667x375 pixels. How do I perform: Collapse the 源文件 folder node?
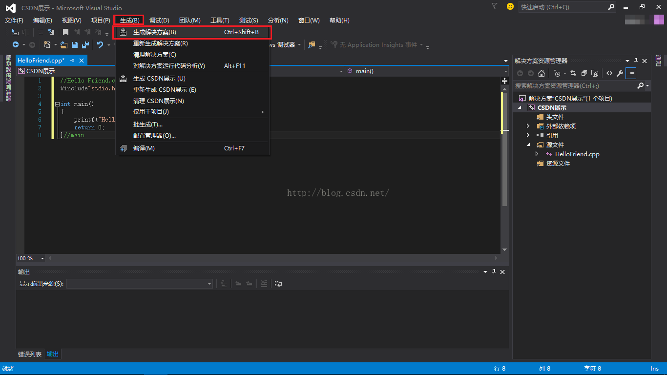528,145
